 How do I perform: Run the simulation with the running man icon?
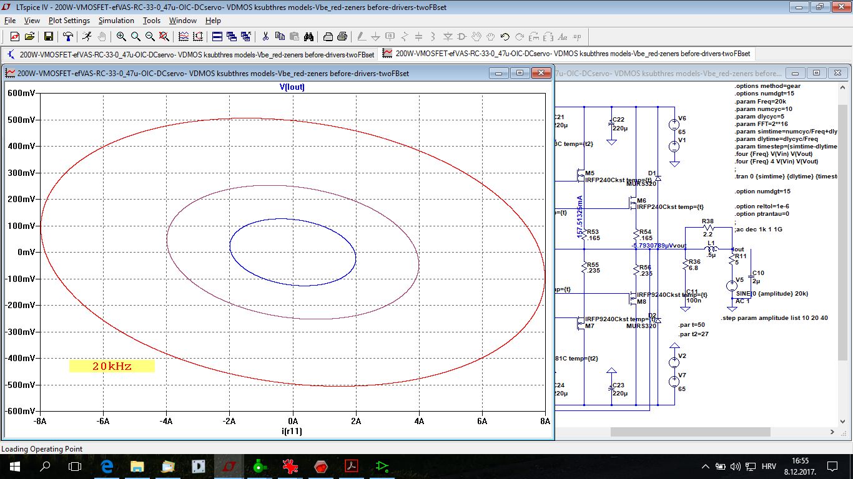pos(87,36)
